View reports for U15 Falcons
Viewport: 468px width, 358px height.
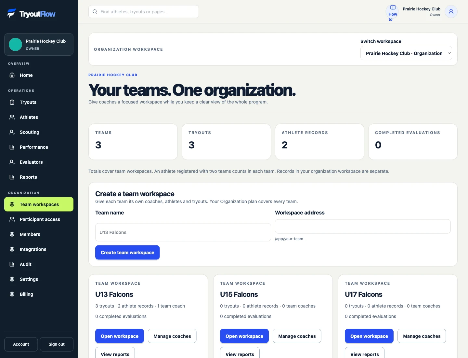240,353
